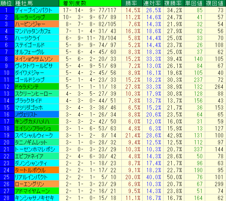Select the ディープインパクト sire row name

[37, 10]
